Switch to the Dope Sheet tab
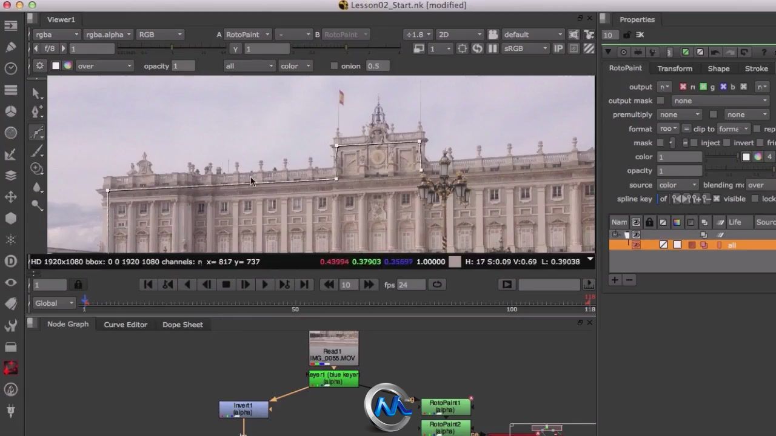 coord(182,325)
